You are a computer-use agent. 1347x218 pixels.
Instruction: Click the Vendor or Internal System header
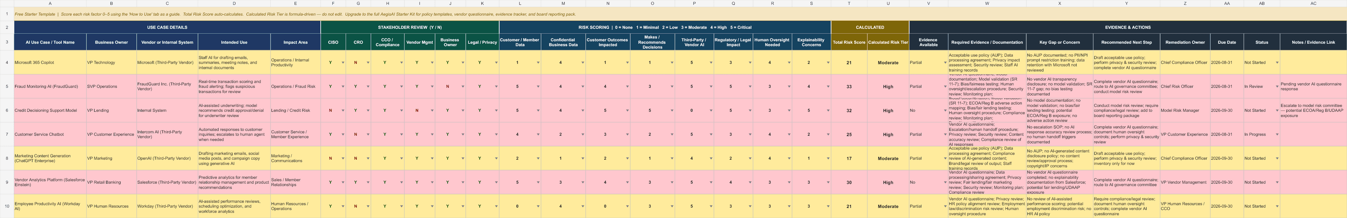point(167,42)
